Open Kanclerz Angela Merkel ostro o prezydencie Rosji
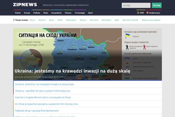 point(43,97)
